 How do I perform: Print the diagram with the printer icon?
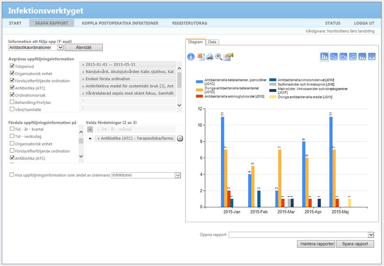(210, 57)
